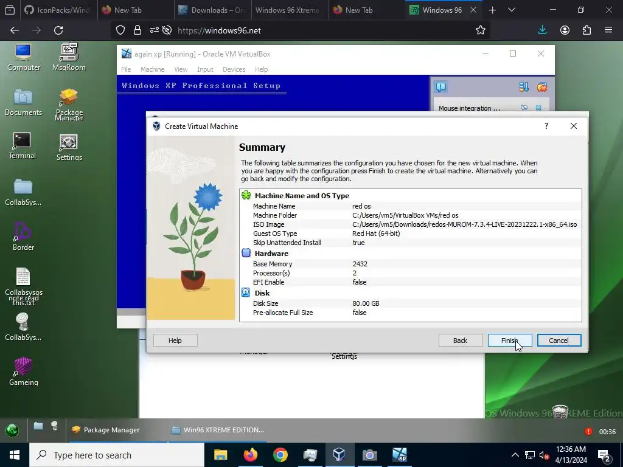The width and height of the screenshot is (623, 467).
Task: Open VirtualBox from Windows taskbar
Action: (x=339, y=455)
